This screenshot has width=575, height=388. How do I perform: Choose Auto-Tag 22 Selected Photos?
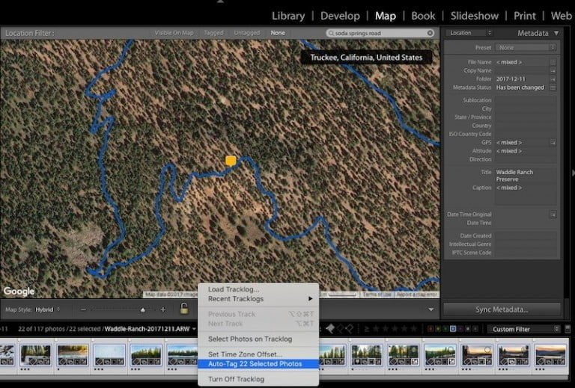259,364
